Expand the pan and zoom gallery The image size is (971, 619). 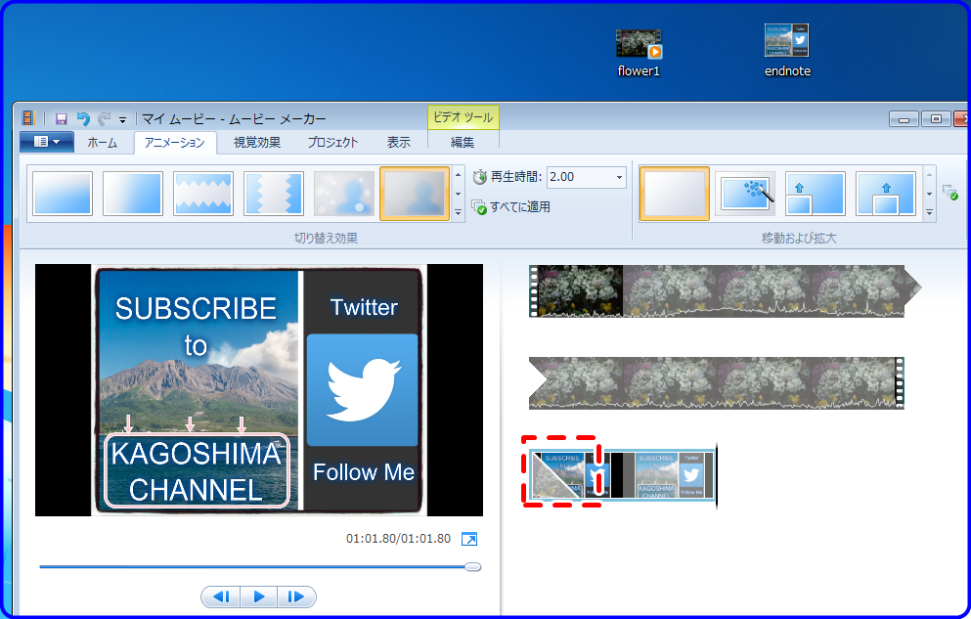click(x=930, y=212)
